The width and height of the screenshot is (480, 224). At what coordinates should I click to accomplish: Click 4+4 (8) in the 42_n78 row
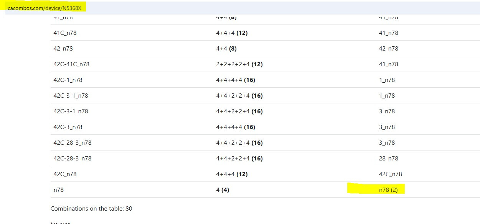(x=226, y=49)
